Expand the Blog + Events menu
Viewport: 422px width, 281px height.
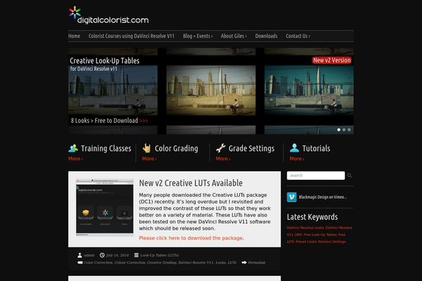[198, 36]
